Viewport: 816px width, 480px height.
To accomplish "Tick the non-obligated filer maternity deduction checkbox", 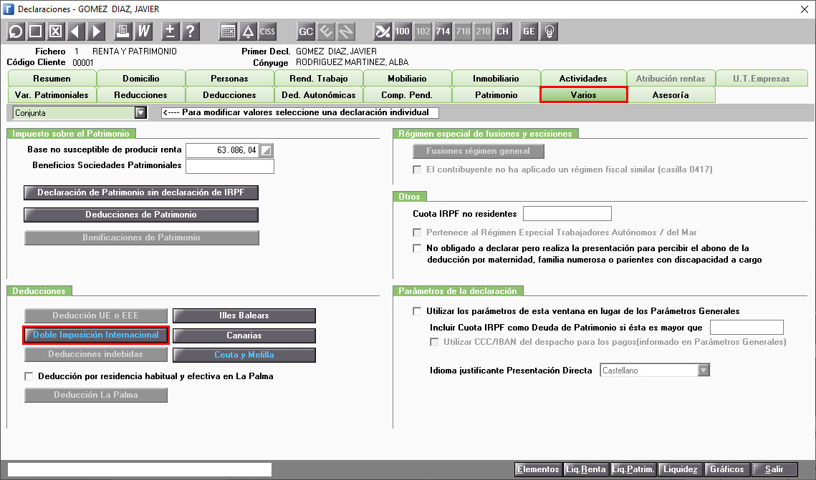I will (417, 248).
